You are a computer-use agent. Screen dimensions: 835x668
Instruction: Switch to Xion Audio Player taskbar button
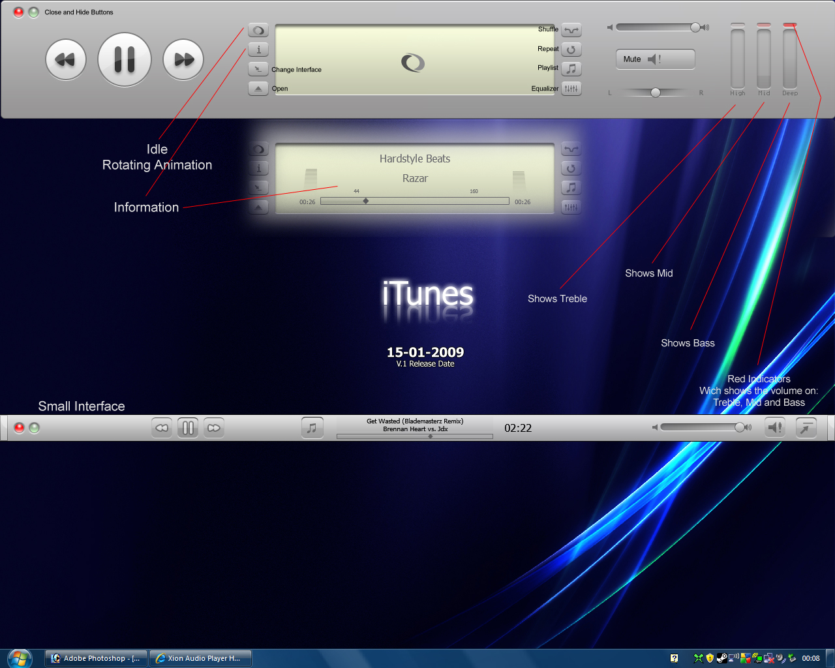pyautogui.click(x=201, y=658)
